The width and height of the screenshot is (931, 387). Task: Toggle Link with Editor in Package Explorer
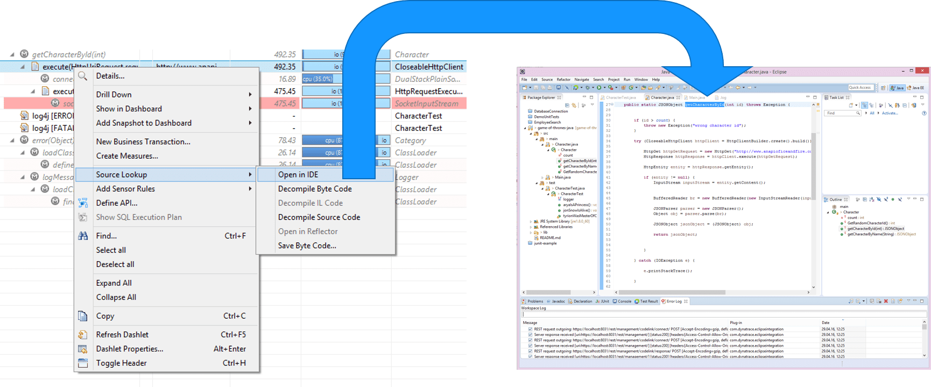point(574,105)
